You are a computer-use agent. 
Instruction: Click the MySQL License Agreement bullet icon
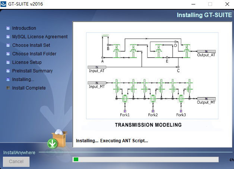(8, 37)
